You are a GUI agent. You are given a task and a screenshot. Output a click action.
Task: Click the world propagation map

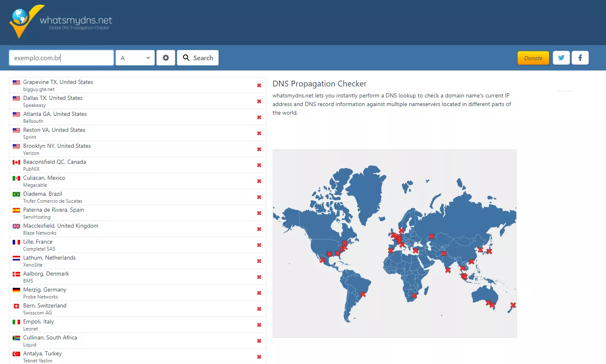click(x=395, y=244)
